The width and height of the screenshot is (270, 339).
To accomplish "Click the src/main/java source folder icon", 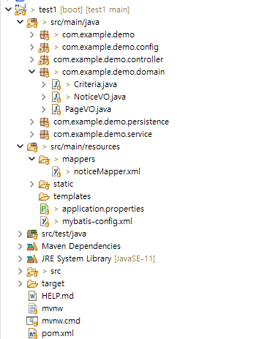I will (32, 22).
